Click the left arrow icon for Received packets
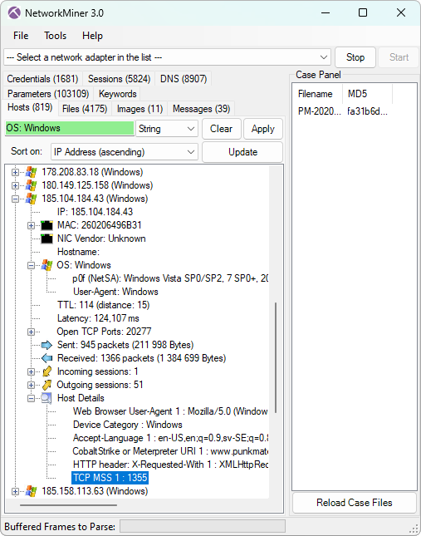 click(47, 358)
